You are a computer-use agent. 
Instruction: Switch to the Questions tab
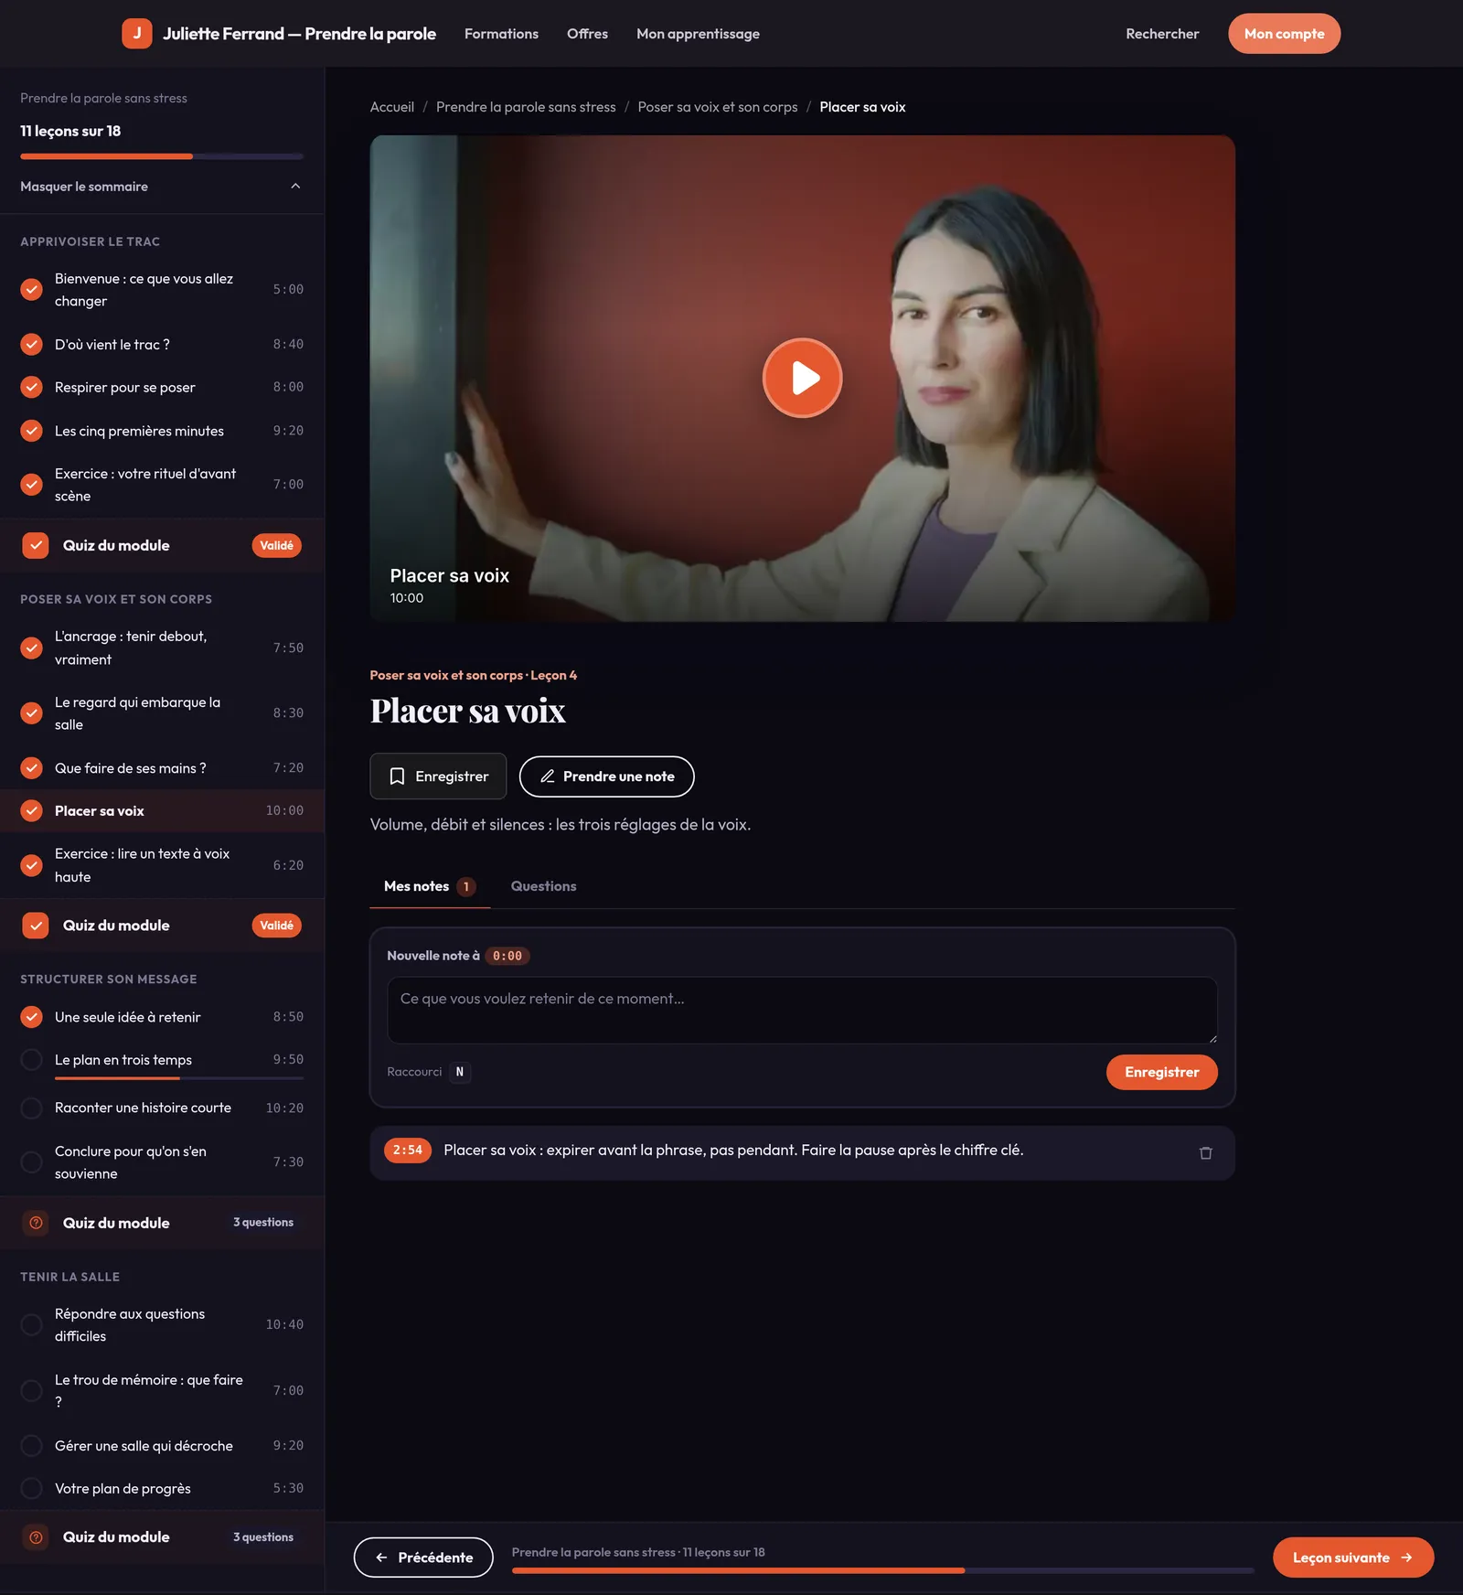[x=543, y=886]
